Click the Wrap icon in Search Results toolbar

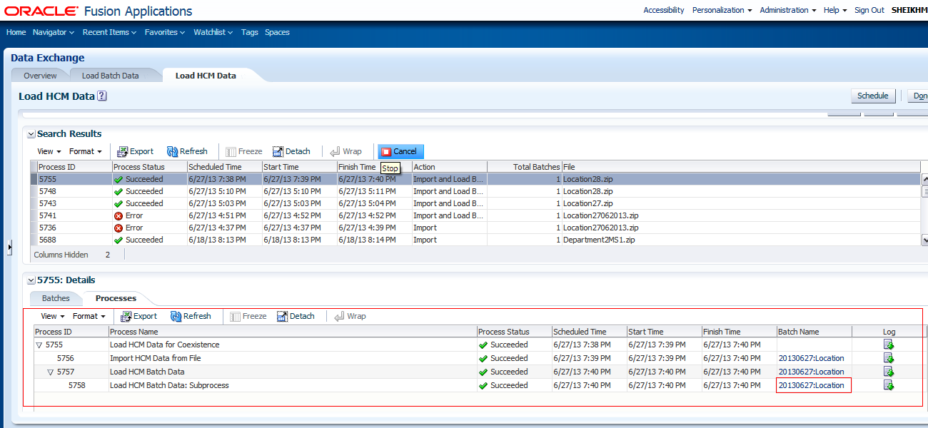pos(347,151)
